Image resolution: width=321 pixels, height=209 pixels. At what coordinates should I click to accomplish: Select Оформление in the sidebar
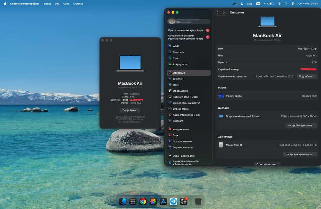(x=188, y=91)
